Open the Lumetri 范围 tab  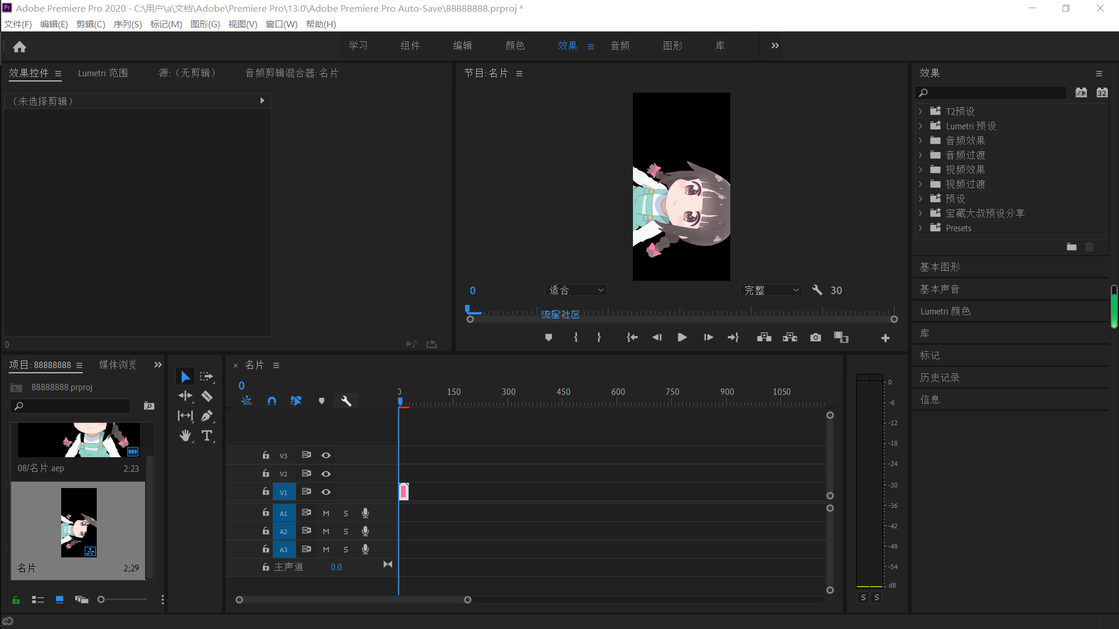pos(103,73)
